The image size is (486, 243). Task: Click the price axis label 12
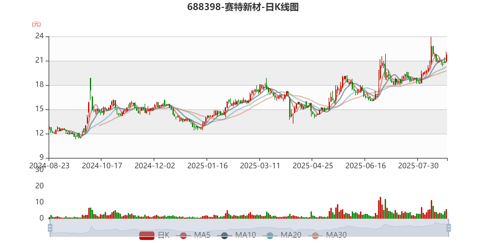click(x=39, y=133)
